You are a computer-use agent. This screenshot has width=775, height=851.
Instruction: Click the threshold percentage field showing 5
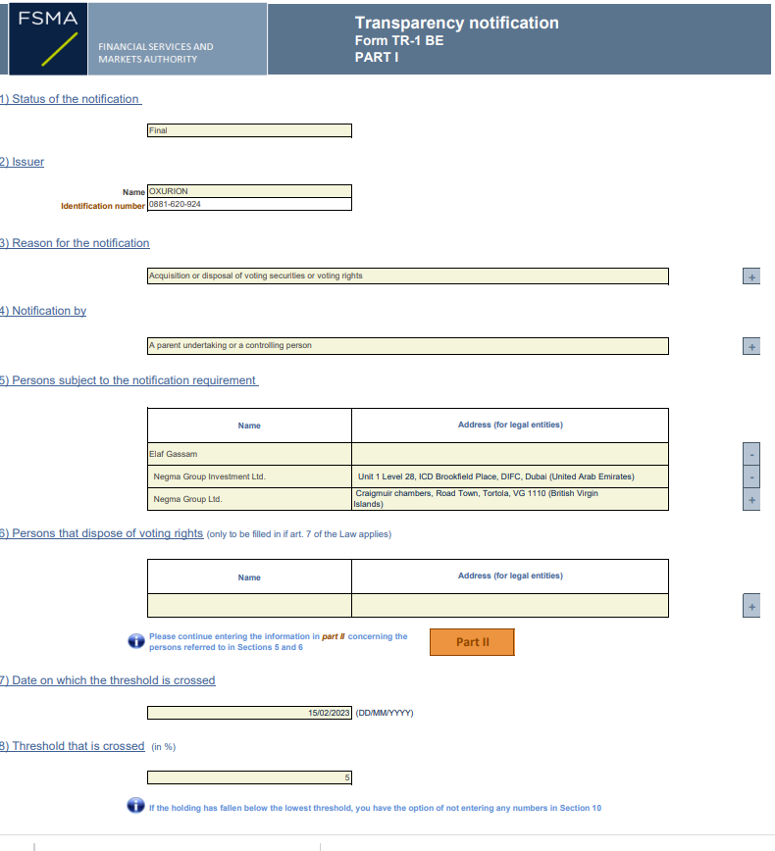pos(249,777)
